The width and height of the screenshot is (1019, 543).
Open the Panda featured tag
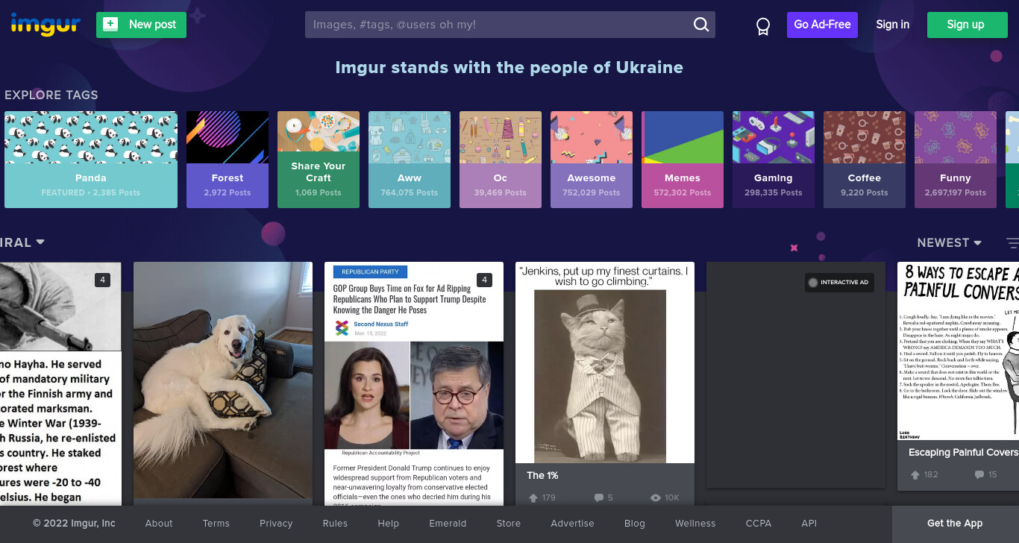click(x=91, y=160)
